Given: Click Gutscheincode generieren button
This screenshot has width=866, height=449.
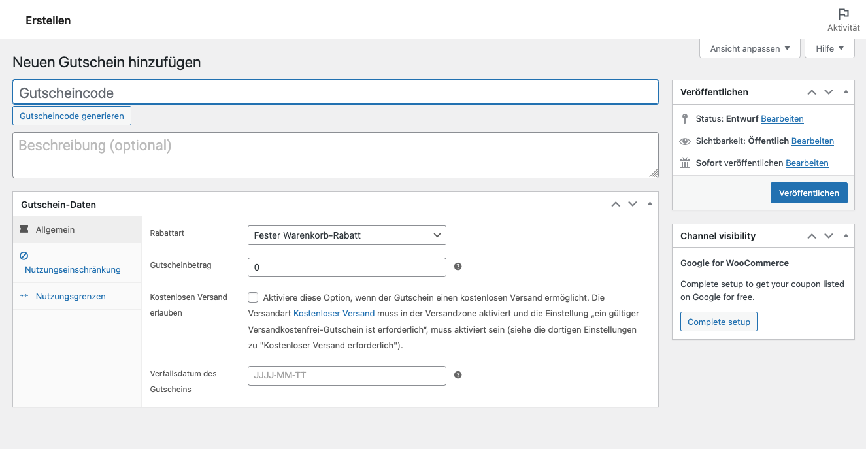Looking at the screenshot, I should point(72,116).
